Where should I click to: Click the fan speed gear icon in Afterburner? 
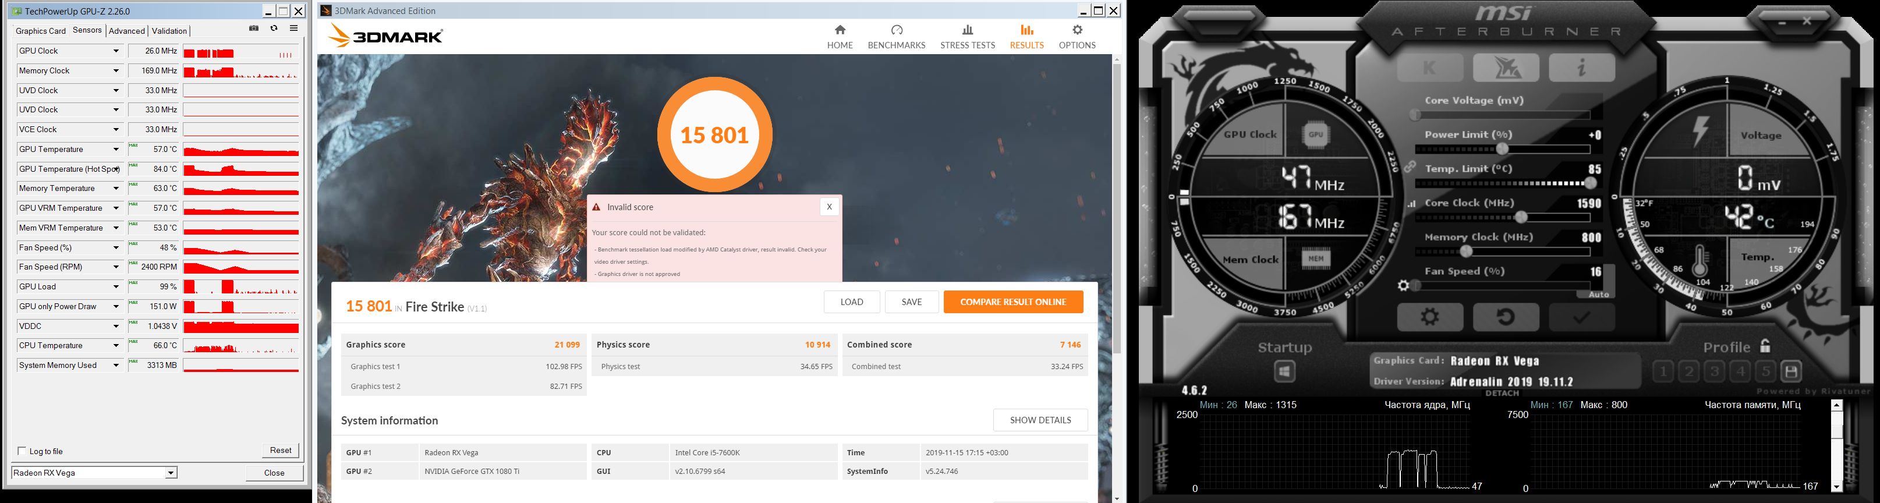pos(1403,286)
